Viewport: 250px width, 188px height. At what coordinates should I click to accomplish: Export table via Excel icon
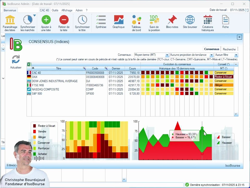click(x=29, y=64)
